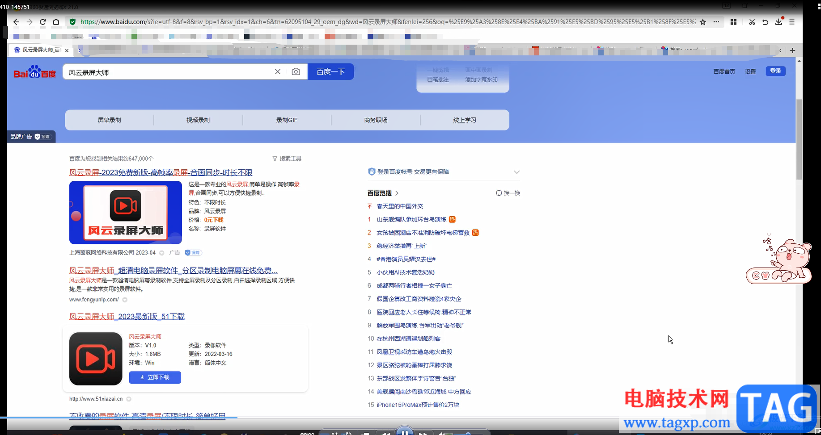Image resolution: width=821 pixels, height=435 pixels.
Task: Open the http://www.51xiazai.cn source link
Action: point(96,399)
